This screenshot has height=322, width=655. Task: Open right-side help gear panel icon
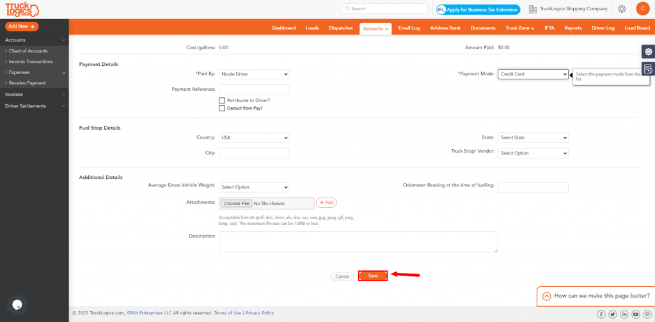coord(649,52)
